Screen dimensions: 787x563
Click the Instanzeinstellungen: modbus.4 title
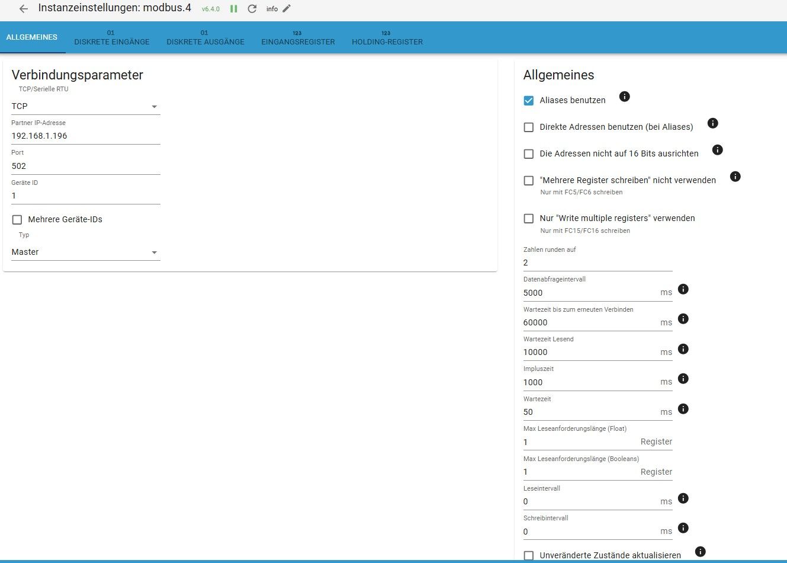point(115,8)
